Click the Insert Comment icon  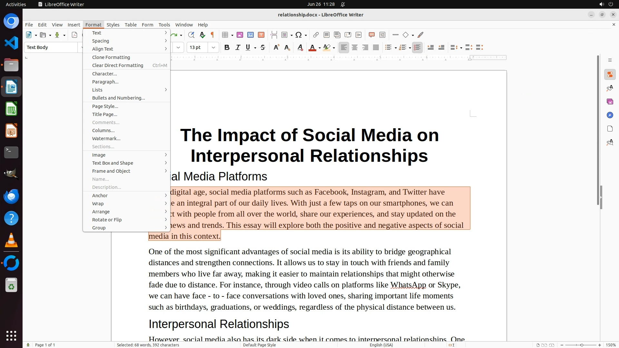pos(371,35)
